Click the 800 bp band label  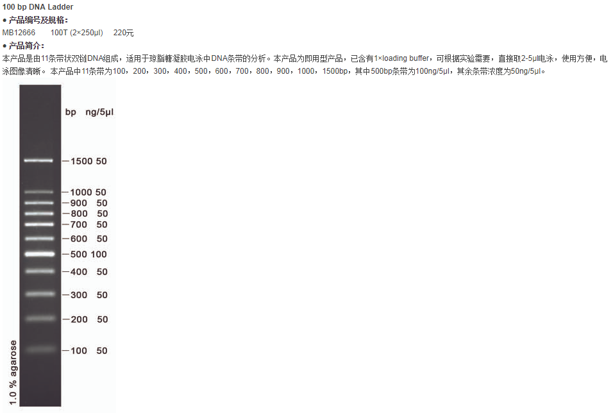(x=79, y=214)
